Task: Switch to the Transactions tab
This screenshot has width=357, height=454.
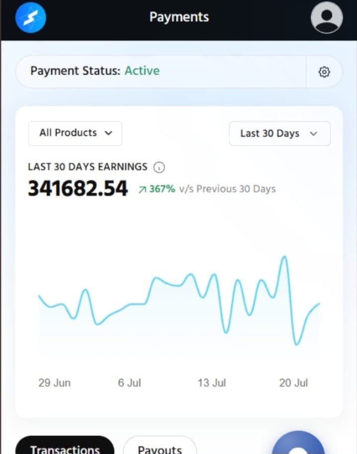Action: point(65,446)
